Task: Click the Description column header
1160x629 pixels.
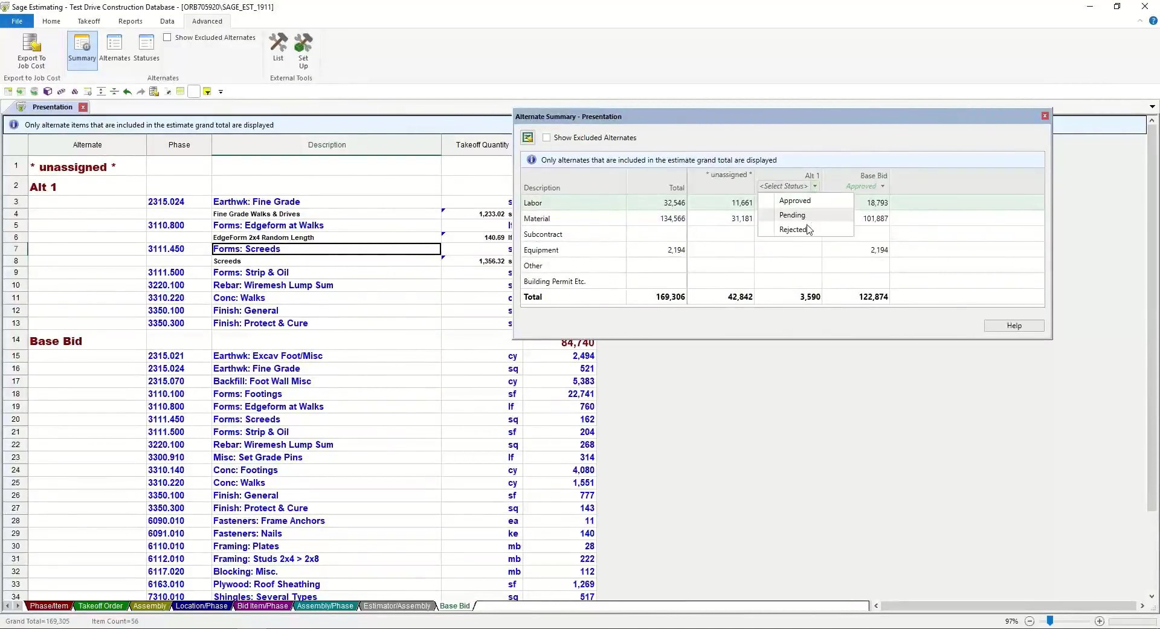Action: [x=327, y=145]
